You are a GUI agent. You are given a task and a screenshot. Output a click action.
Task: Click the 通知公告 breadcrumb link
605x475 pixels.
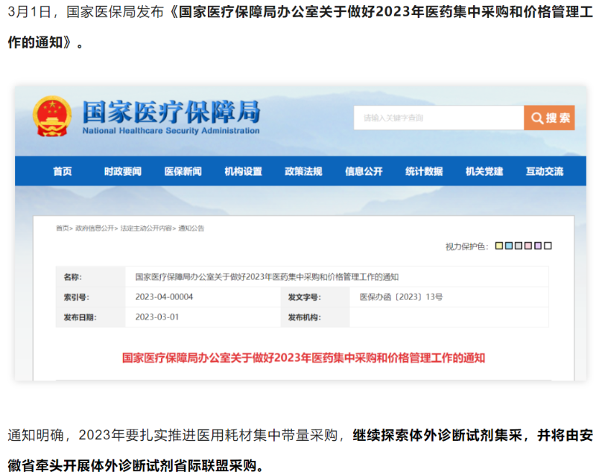191,229
